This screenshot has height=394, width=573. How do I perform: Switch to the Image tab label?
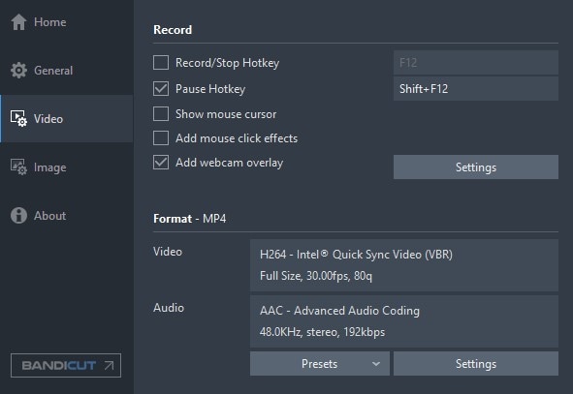point(50,167)
